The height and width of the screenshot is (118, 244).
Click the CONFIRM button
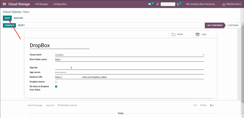pyautogui.click(x=9, y=25)
